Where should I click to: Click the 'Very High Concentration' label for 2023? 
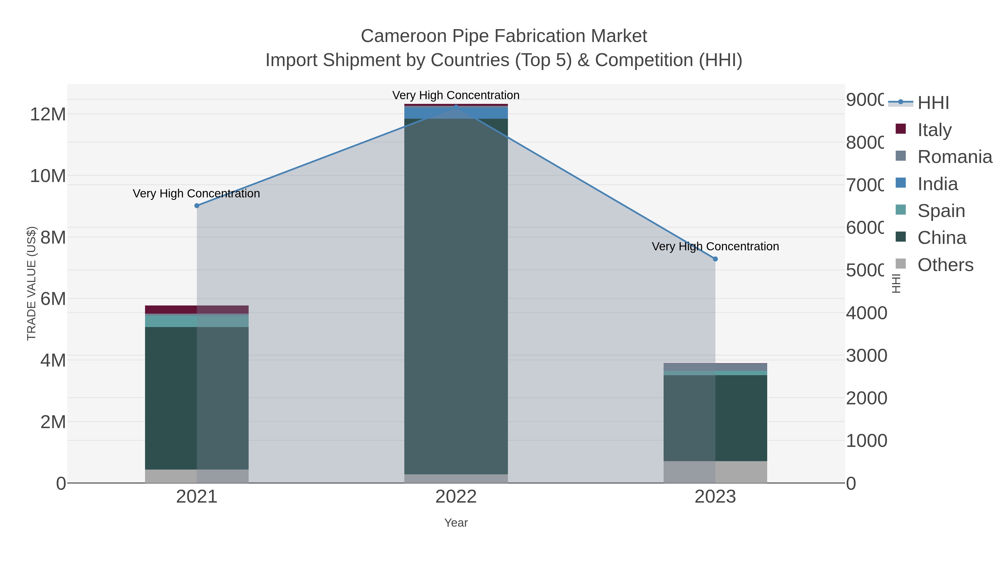pyautogui.click(x=715, y=246)
